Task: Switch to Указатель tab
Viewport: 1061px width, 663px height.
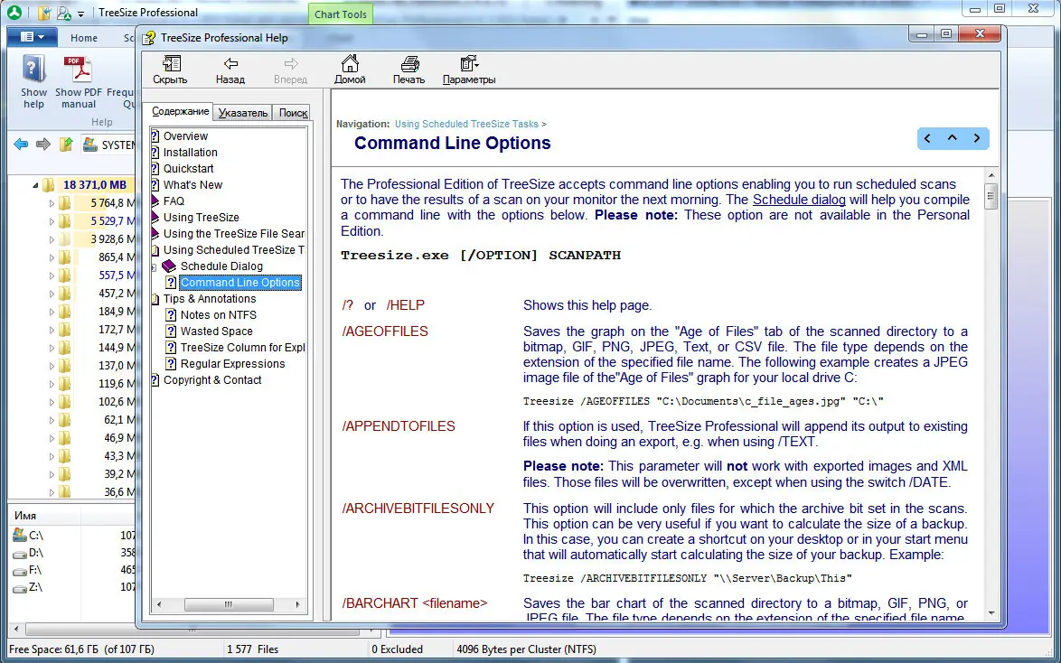Action: point(243,113)
